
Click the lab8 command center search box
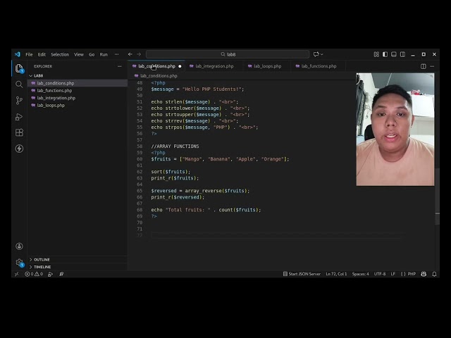point(228,54)
